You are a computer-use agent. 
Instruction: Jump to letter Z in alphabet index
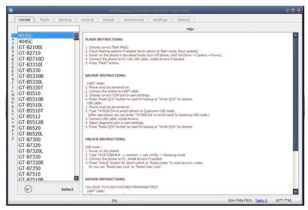(x=13, y=138)
